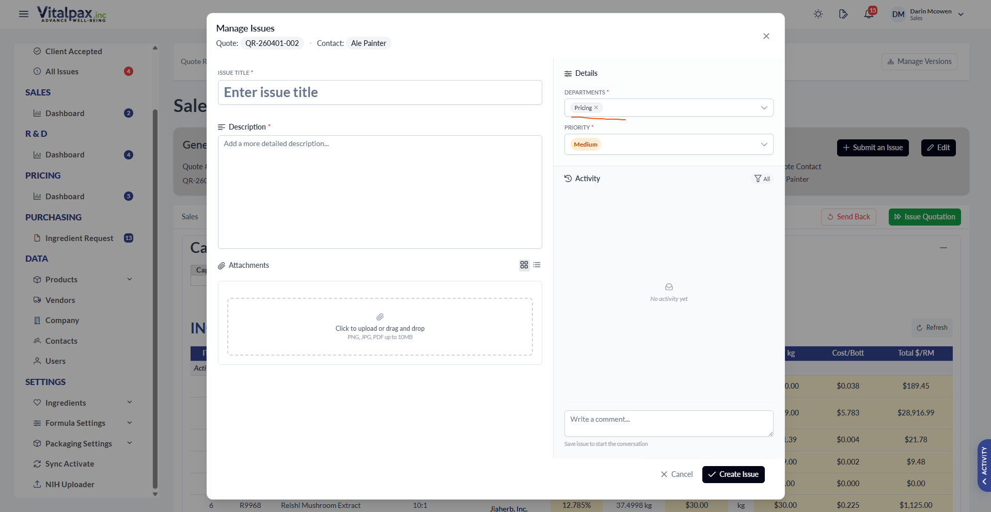Open the hamburger menu beside the Vitalpax logo
The width and height of the screenshot is (991, 512).
click(23, 14)
